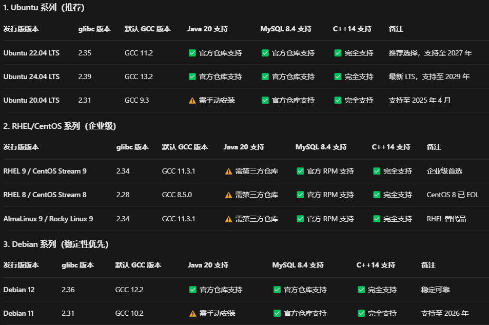Viewport: 489px width, 325px height.
Task: Click the MySQL 8.4 green checkmark in Debian 12 row
Action: (x=277, y=290)
